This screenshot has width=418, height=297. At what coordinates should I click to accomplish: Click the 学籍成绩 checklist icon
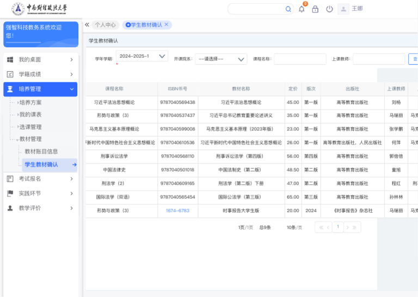pyautogui.click(x=10, y=74)
